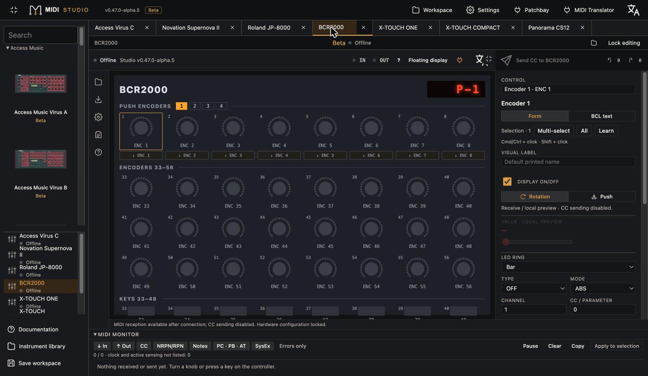
Task: Toggle Errors only filter in MIDI monitor
Action: click(x=293, y=346)
